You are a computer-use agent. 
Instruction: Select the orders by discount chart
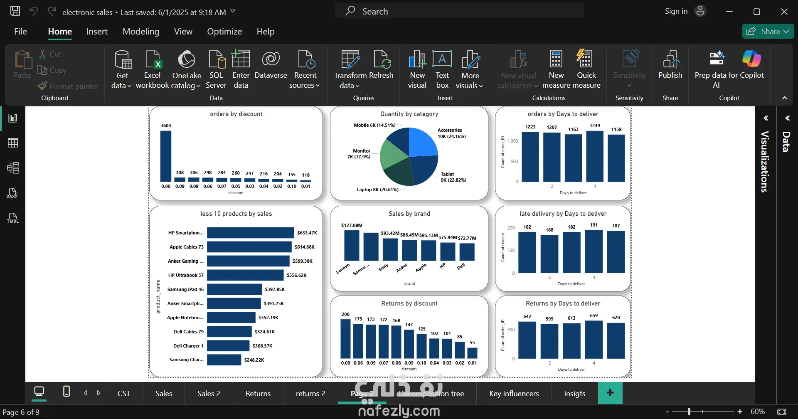236,153
